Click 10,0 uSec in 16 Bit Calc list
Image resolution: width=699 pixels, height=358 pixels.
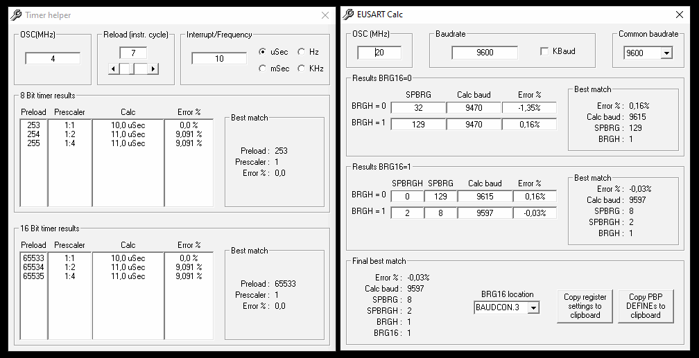128,258
